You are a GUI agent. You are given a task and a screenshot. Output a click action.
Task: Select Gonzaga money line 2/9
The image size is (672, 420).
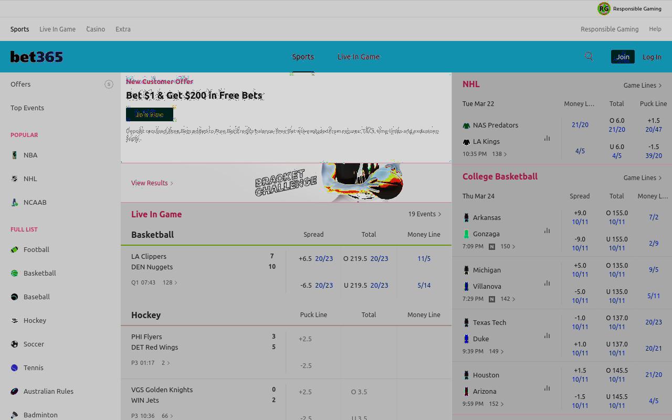(x=654, y=243)
